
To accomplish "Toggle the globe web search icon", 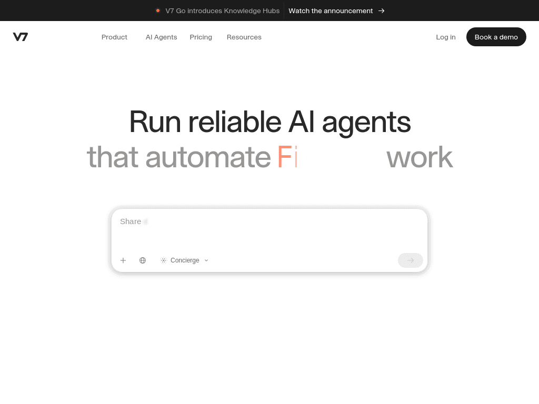I will [143, 260].
